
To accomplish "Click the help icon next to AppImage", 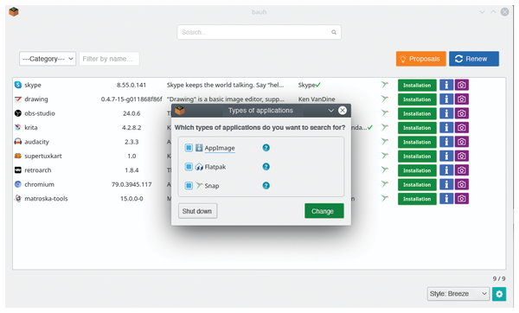I will point(266,148).
